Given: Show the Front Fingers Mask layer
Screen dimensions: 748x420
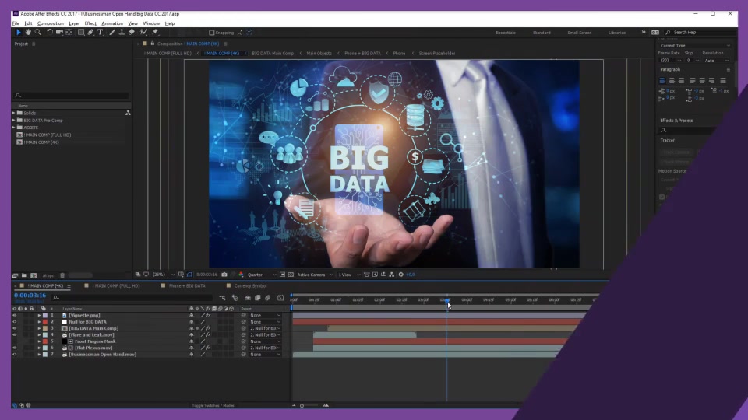Looking at the screenshot, I should [14, 341].
